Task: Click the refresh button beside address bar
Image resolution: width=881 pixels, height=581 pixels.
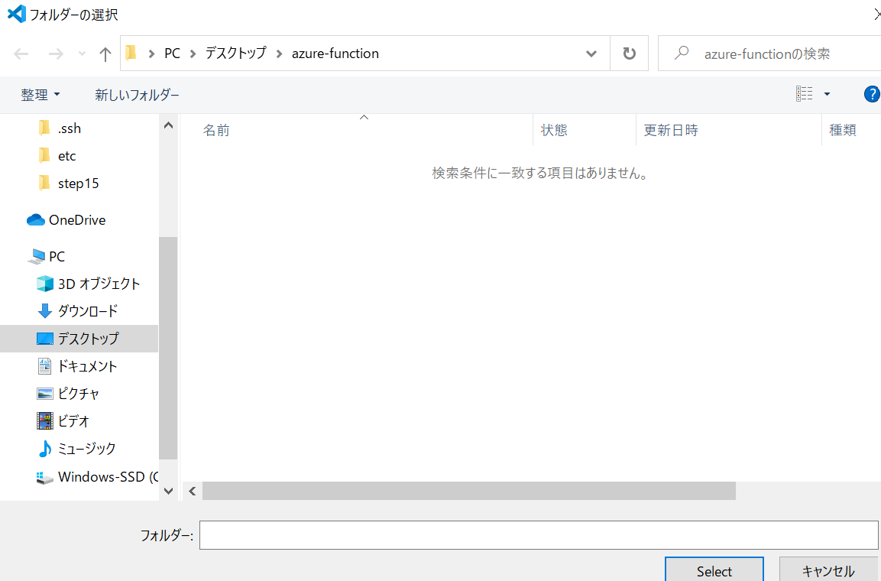Action: [x=629, y=54]
